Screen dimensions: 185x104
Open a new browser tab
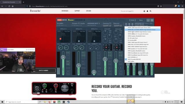pyautogui.click(x=23, y=2)
